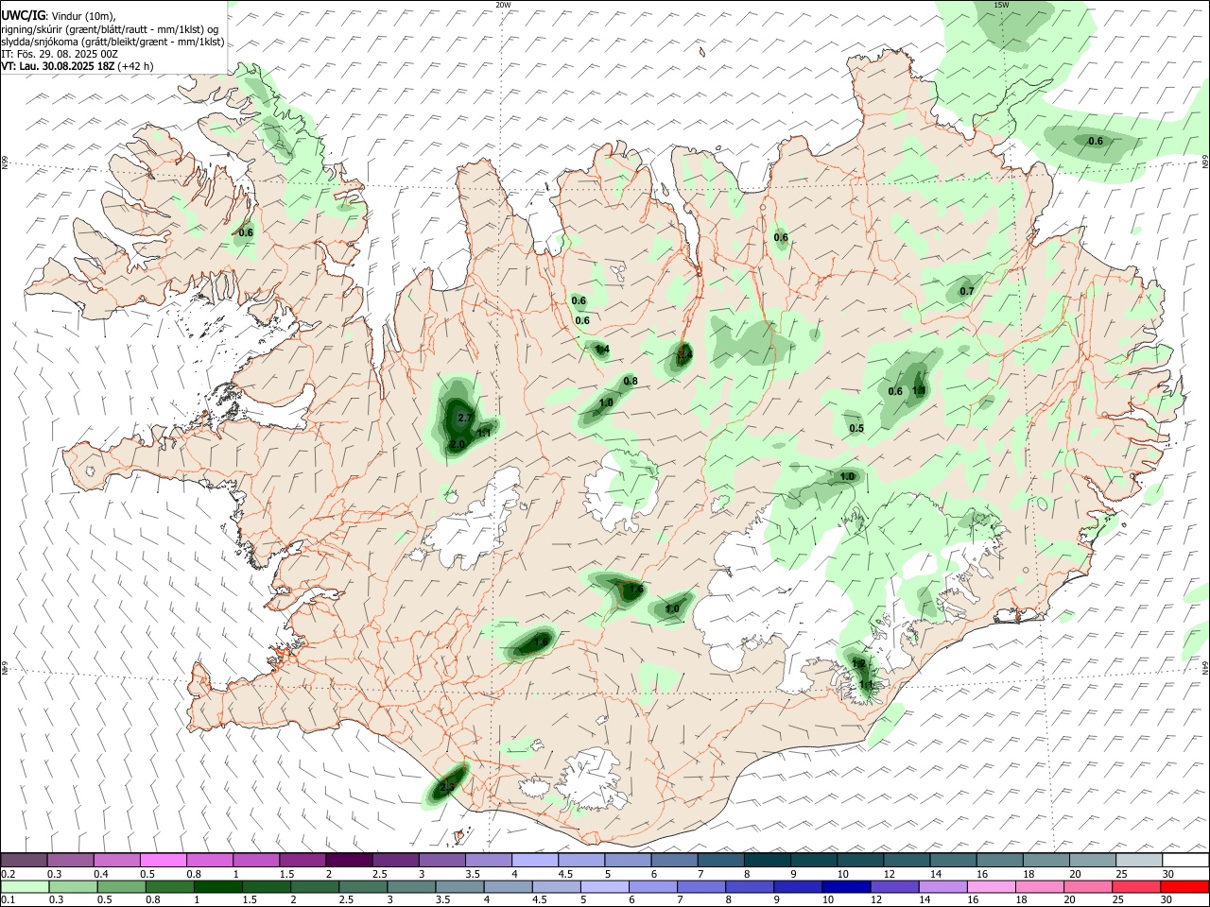Viewport: 1210px width, 907px height.
Task: Click the 20W longitude label
Action: (x=503, y=5)
